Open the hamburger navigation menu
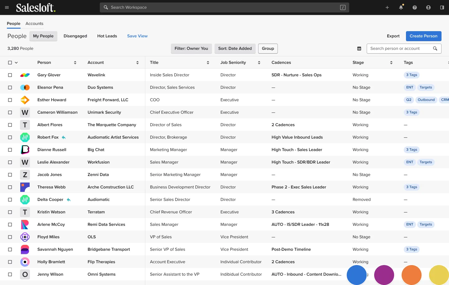Viewport: 449px width, 285px height. (7, 7)
